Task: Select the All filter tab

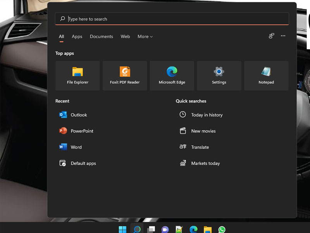Action: pos(62,37)
